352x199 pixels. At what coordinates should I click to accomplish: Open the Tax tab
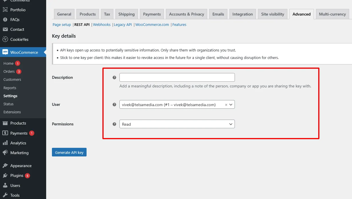pos(107,14)
